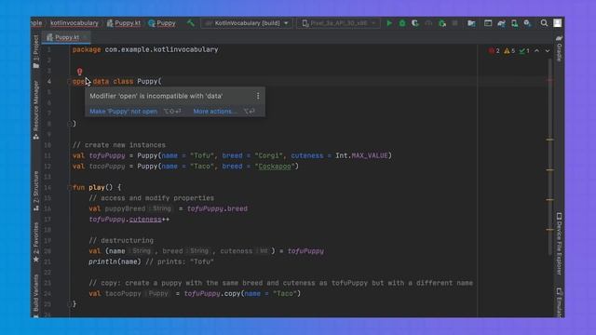Click the Search Everywhere magnifier icon
596x335 pixels.
coord(544,23)
